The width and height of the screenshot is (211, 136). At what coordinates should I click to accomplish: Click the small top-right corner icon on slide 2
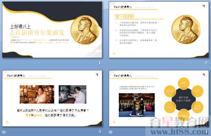(x=204, y=6)
